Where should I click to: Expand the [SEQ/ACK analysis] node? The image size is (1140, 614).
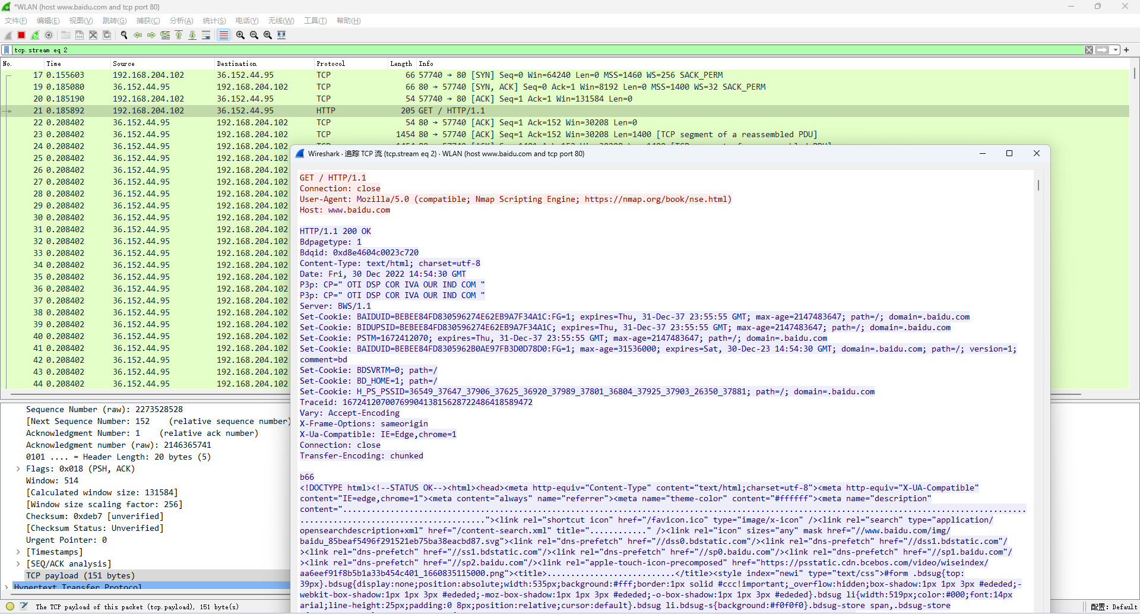coord(18,564)
